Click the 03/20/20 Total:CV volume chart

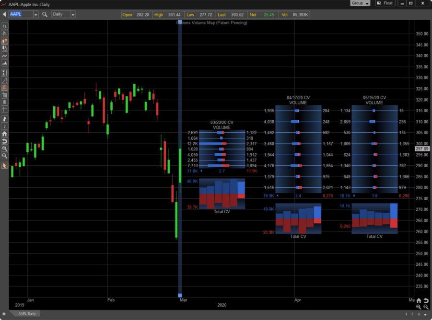click(222, 194)
